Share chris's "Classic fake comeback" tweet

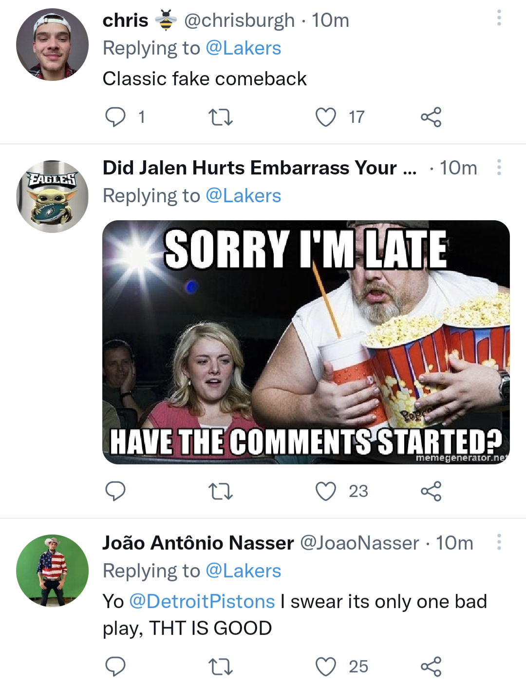click(x=431, y=117)
